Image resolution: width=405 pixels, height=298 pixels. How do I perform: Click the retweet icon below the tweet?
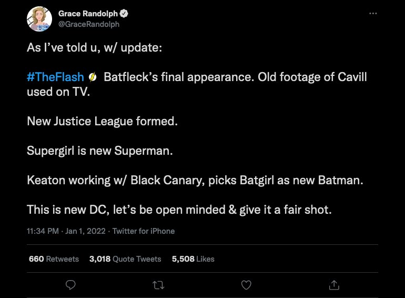click(158, 285)
